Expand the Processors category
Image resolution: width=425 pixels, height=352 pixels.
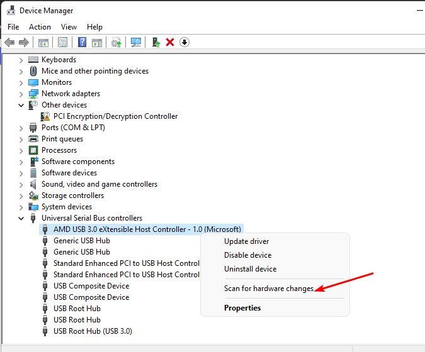pos(21,151)
